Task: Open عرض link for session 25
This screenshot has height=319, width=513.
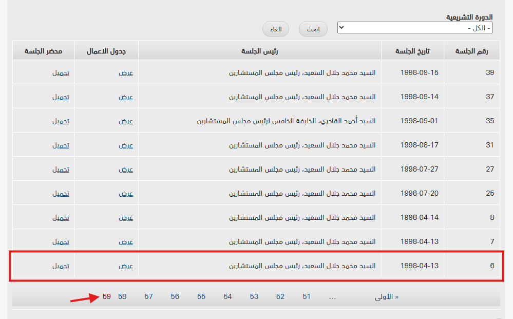Action: pos(126,194)
